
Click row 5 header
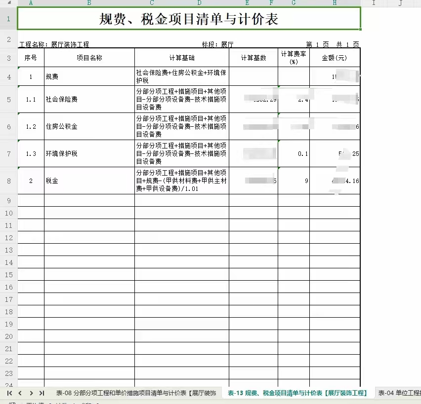coord(8,99)
